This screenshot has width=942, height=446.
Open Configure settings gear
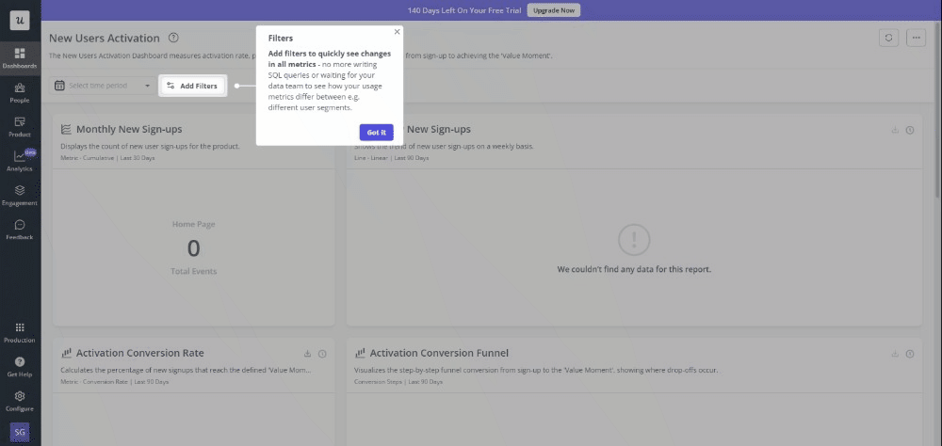point(20,400)
